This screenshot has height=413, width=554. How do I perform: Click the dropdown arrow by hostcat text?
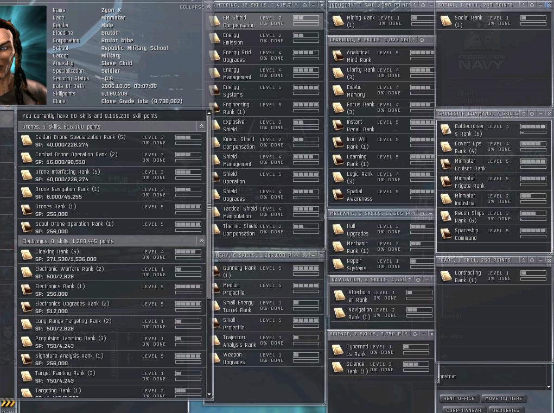pyautogui.click(x=549, y=387)
